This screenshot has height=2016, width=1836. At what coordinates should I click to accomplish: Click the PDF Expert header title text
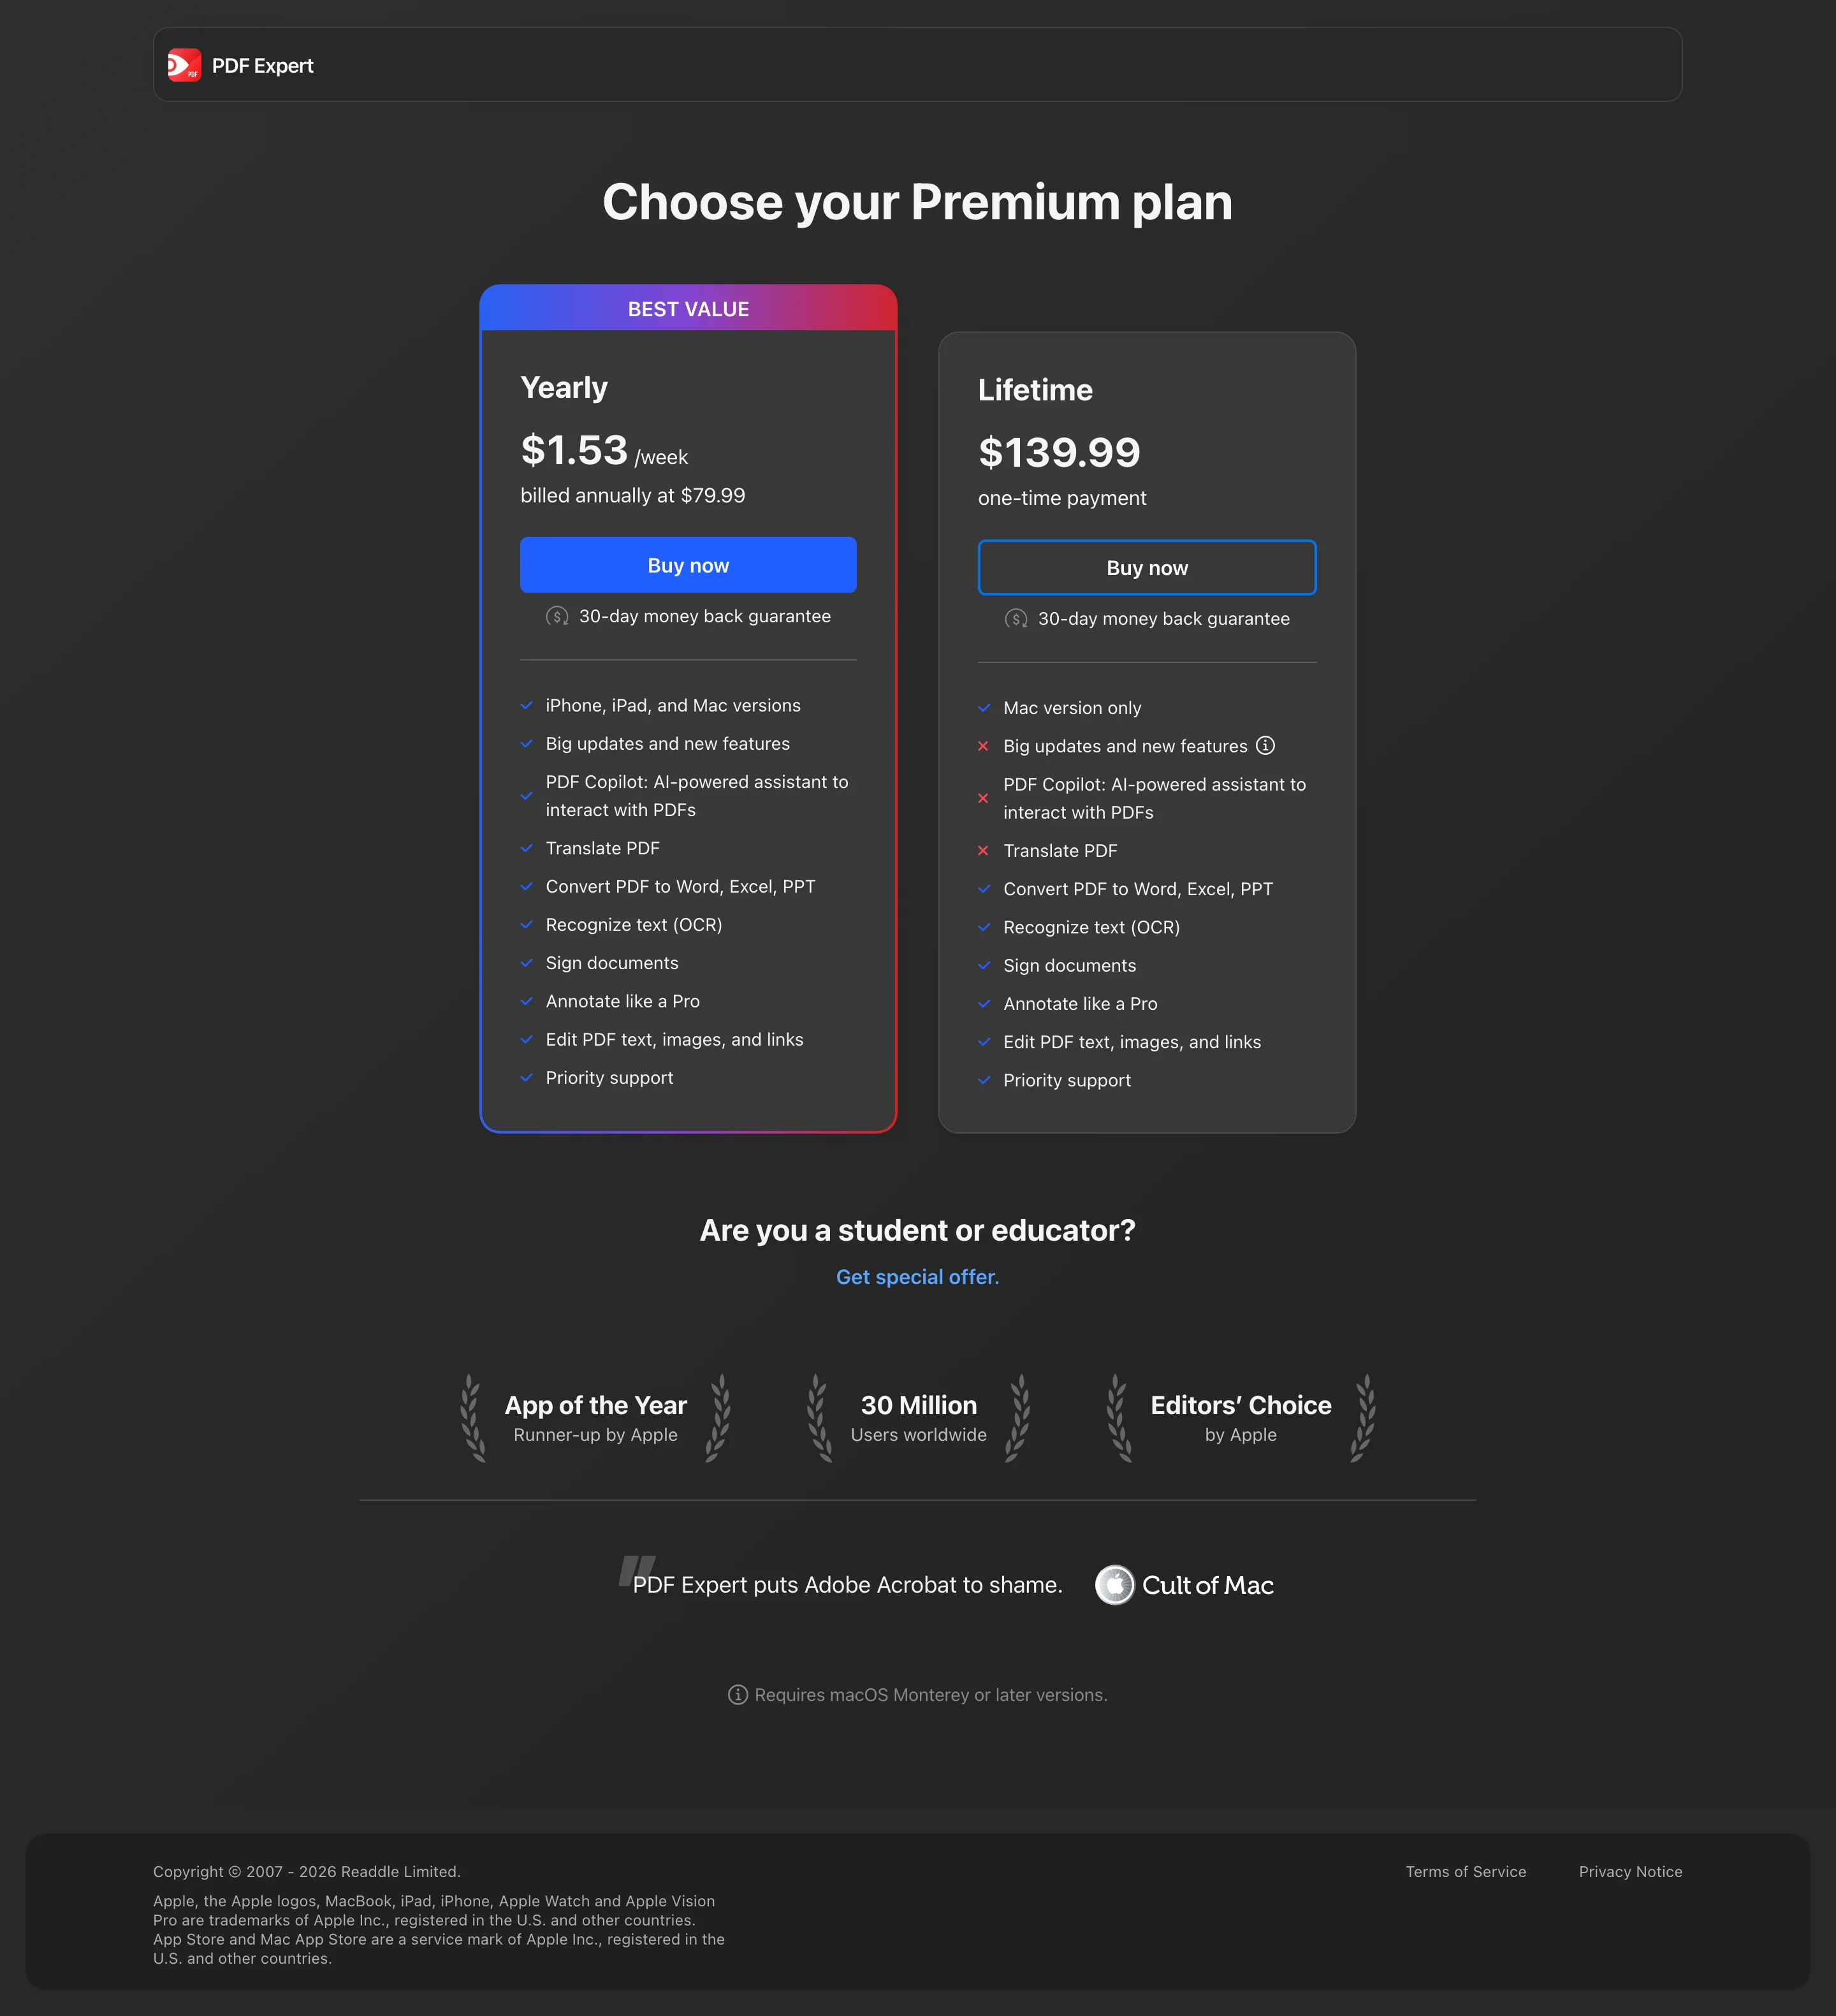pyautogui.click(x=262, y=65)
